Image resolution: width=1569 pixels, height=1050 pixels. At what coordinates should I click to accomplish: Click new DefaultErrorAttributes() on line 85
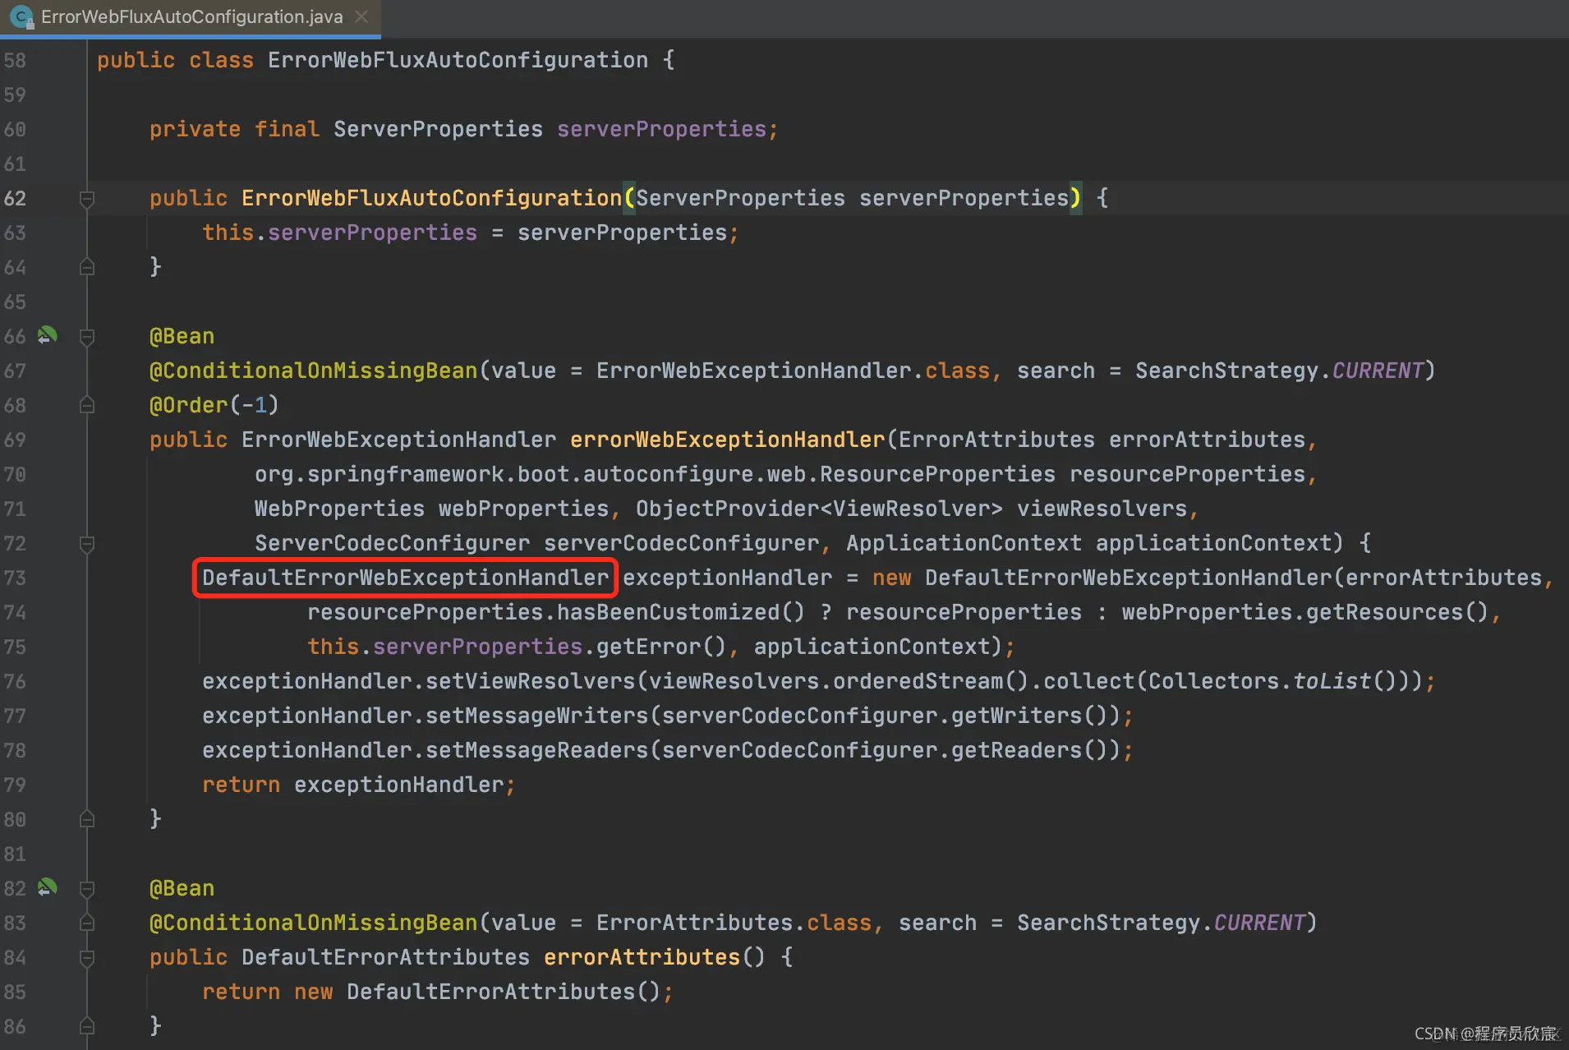(x=477, y=992)
